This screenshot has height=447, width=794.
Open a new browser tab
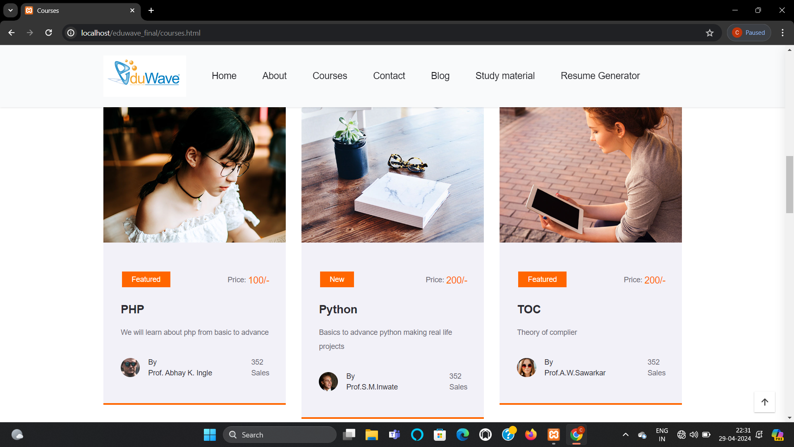[151, 10]
